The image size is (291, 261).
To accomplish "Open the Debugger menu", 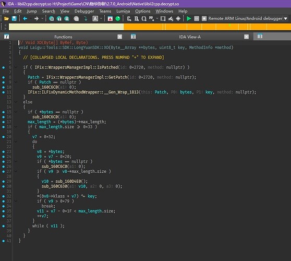I will click(84, 11).
